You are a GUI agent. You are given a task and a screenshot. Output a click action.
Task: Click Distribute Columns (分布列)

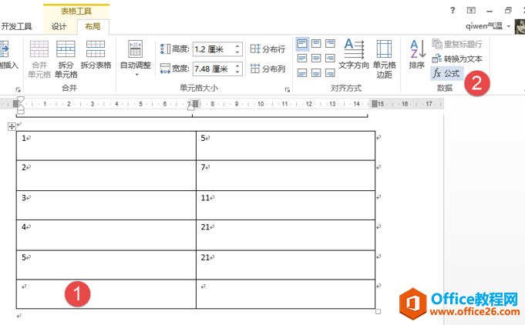point(268,69)
